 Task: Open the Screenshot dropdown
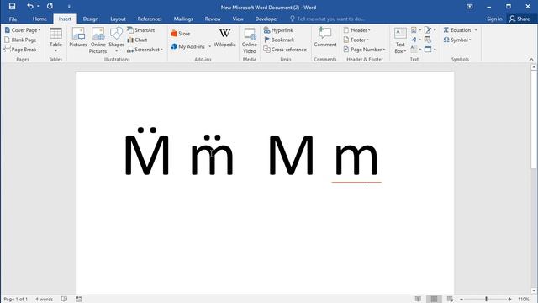145,50
